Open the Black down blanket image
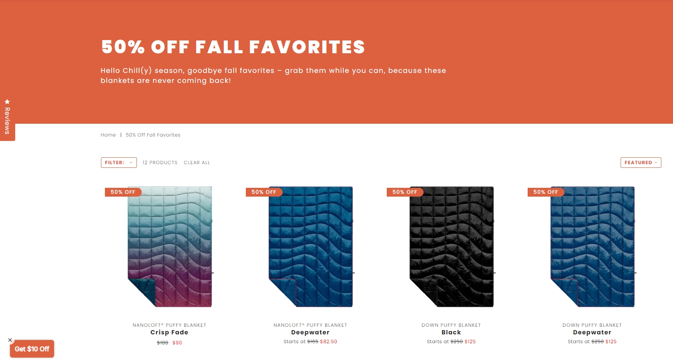 click(x=452, y=247)
